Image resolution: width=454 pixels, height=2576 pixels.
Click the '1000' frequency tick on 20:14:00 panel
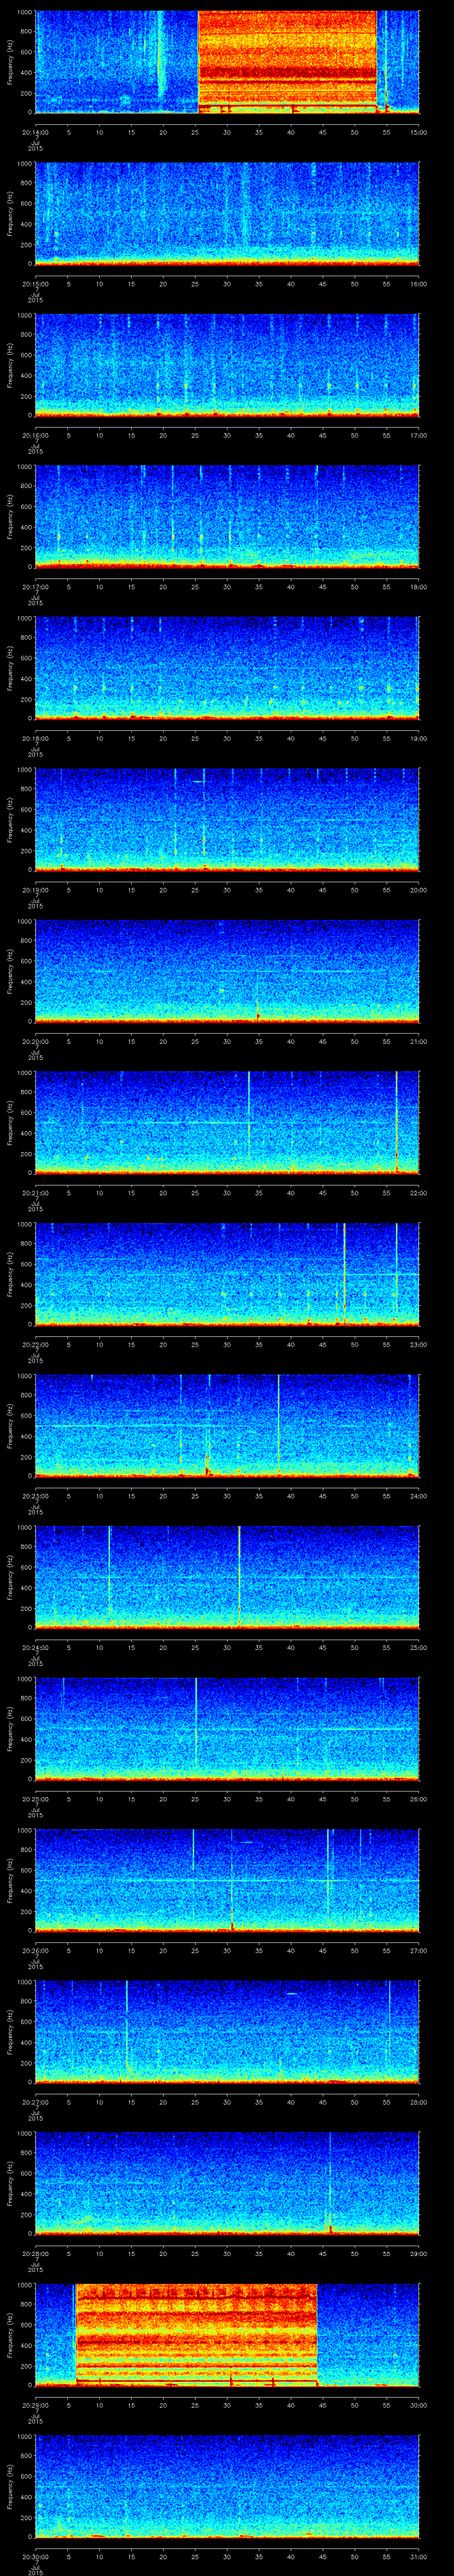(25, 13)
